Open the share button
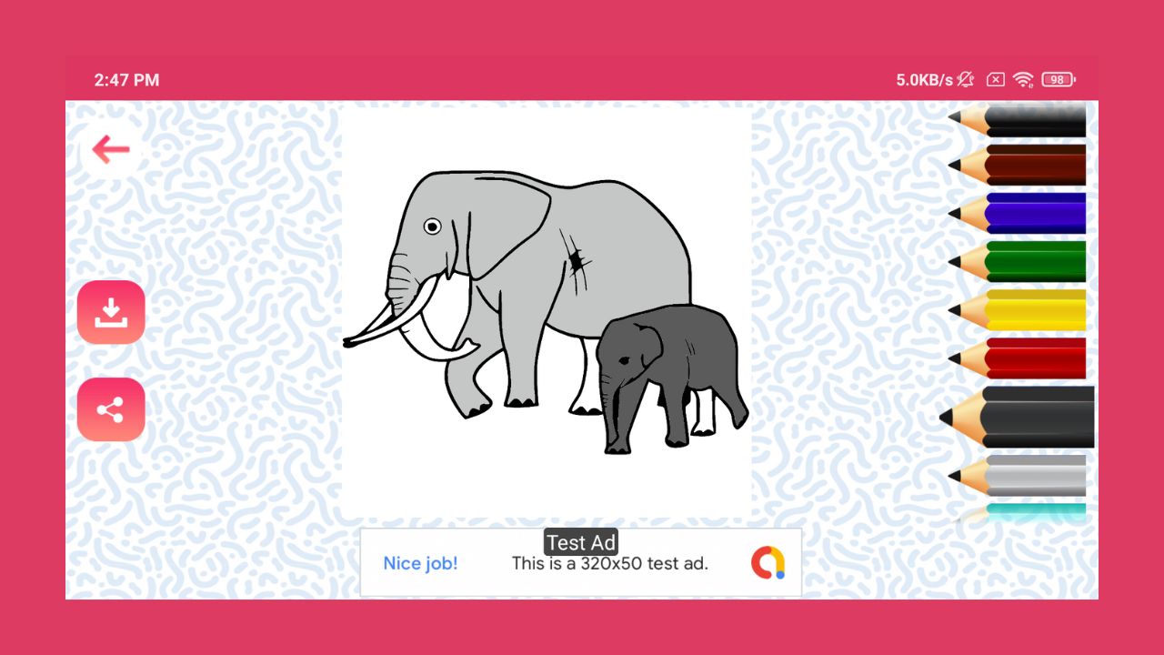Viewport: 1164px width, 655px height. [x=111, y=409]
